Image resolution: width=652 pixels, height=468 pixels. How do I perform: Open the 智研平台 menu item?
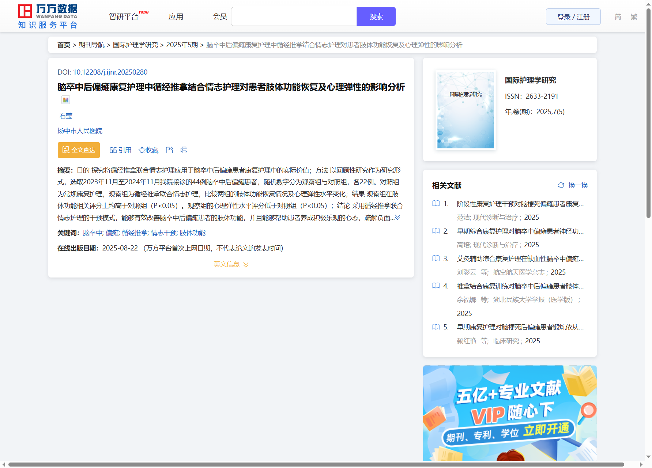point(124,17)
